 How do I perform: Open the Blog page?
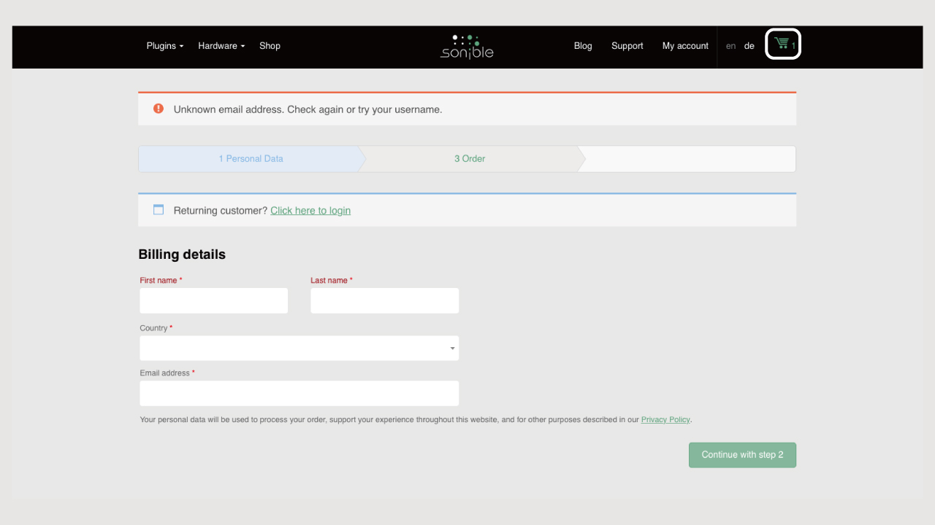(x=583, y=46)
